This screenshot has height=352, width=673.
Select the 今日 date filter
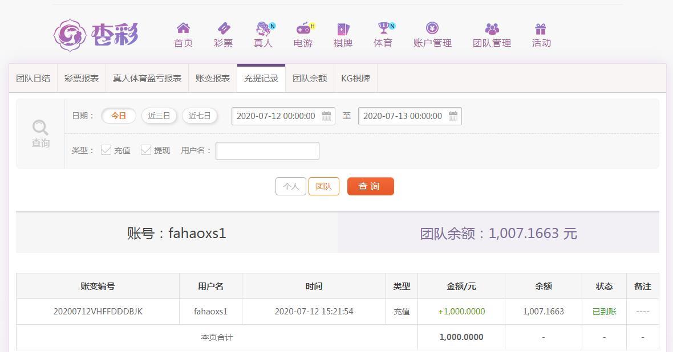(x=119, y=116)
